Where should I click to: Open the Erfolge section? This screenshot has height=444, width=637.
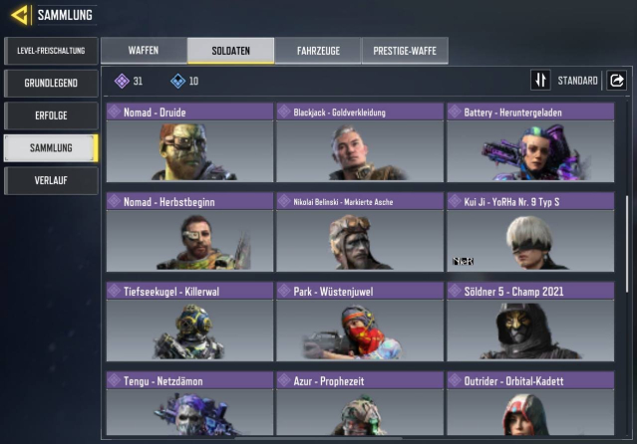pyautogui.click(x=51, y=115)
